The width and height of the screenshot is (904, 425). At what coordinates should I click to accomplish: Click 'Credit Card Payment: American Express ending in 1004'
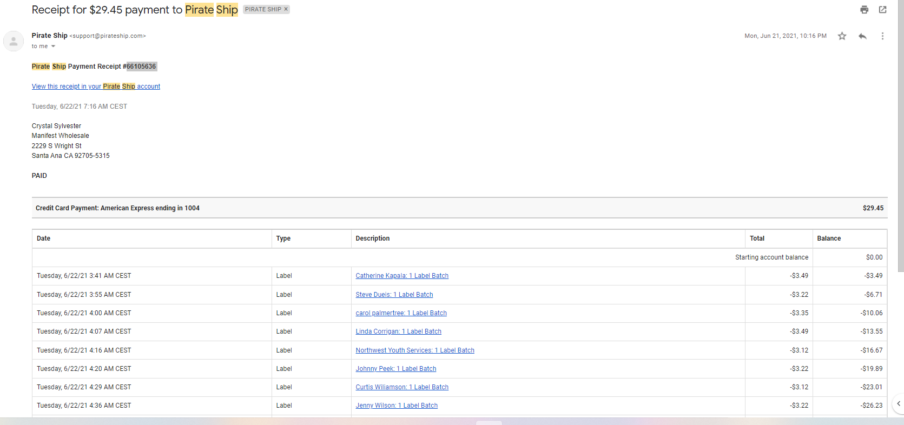[117, 208]
